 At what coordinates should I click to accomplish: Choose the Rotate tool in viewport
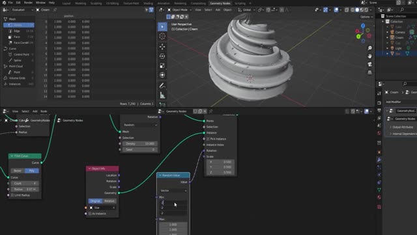162,56
